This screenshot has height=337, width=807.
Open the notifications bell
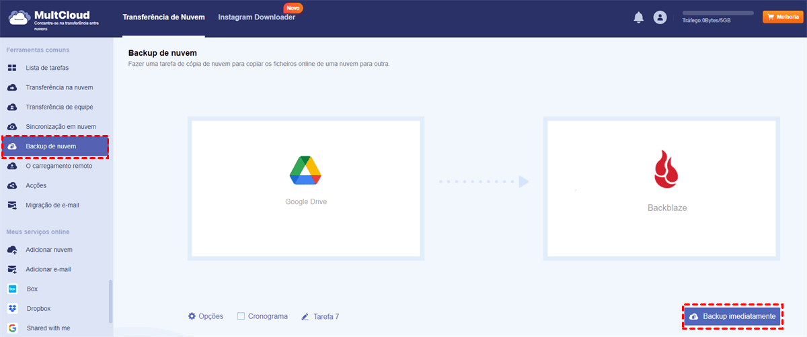[x=639, y=18]
